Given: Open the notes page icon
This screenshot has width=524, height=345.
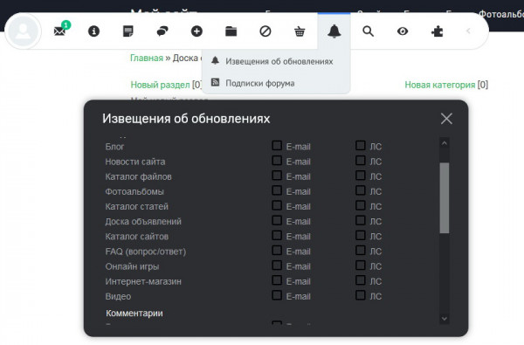Looking at the screenshot, I should pos(128,31).
